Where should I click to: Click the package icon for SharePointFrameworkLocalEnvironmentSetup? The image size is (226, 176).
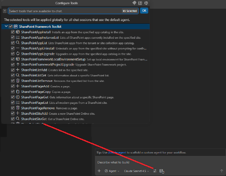pyautogui.click(x=18, y=59)
